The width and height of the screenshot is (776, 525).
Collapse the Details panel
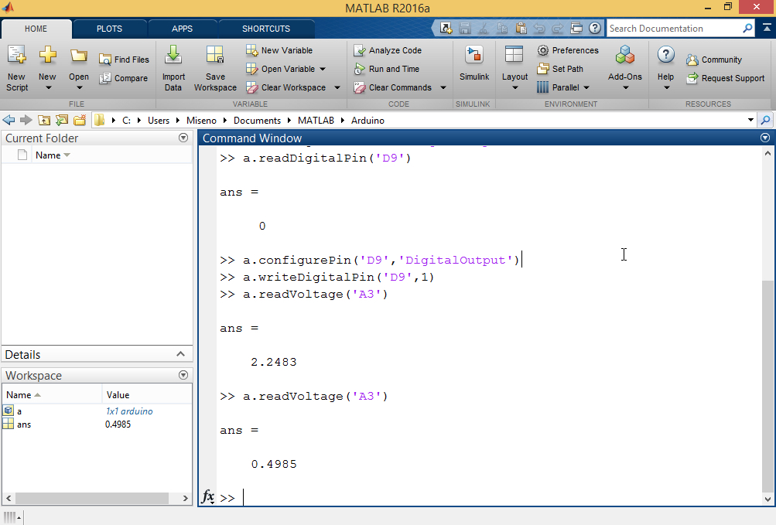(180, 354)
